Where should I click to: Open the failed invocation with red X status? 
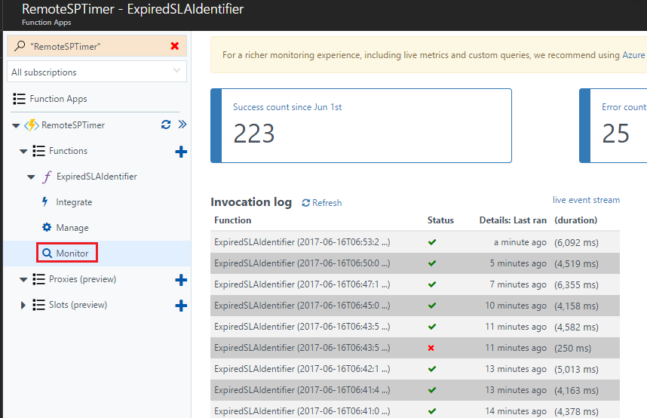click(x=415, y=348)
